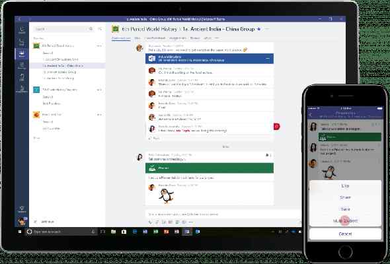Open the Assignments tab in the channel header
The image size is (390, 264).
click(x=178, y=38)
